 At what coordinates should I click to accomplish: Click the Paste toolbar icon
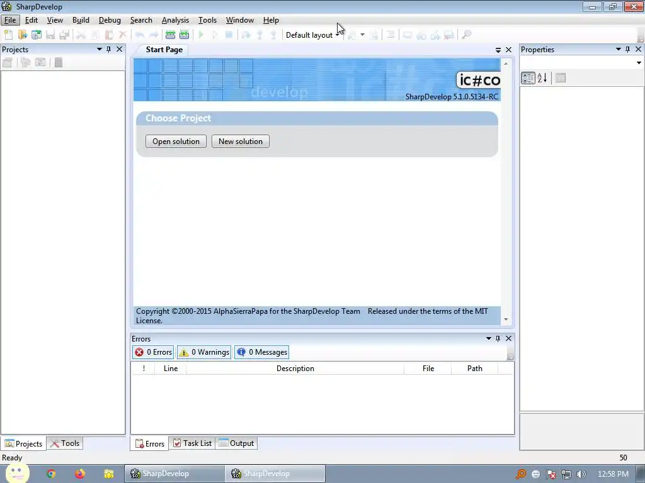click(x=109, y=35)
